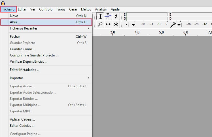Choose Guardar Como ... entry

(x=46, y=49)
